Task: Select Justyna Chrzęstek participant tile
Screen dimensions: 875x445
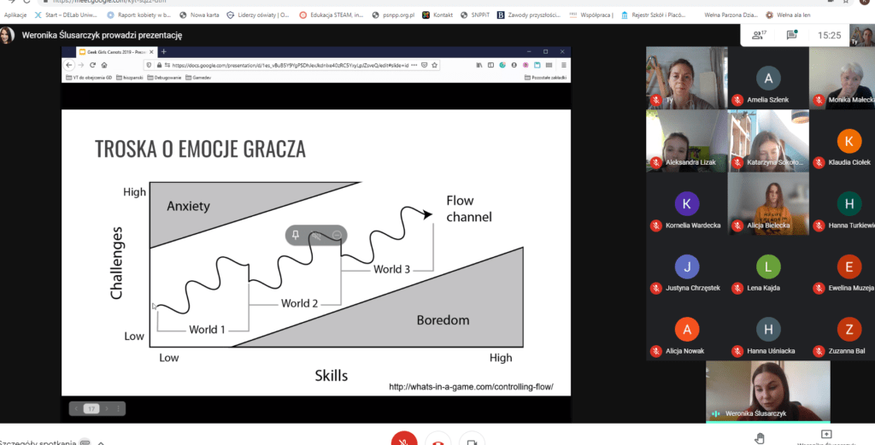Action: (x=686, y=266)
